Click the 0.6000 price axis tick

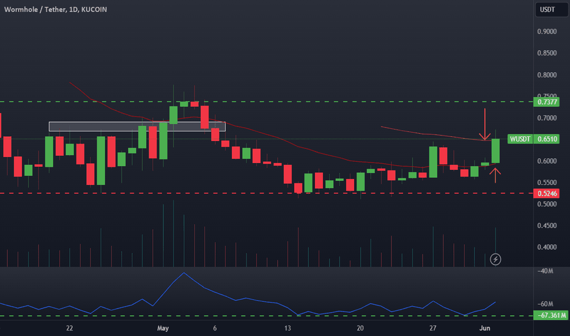click(x=547, y=161)
